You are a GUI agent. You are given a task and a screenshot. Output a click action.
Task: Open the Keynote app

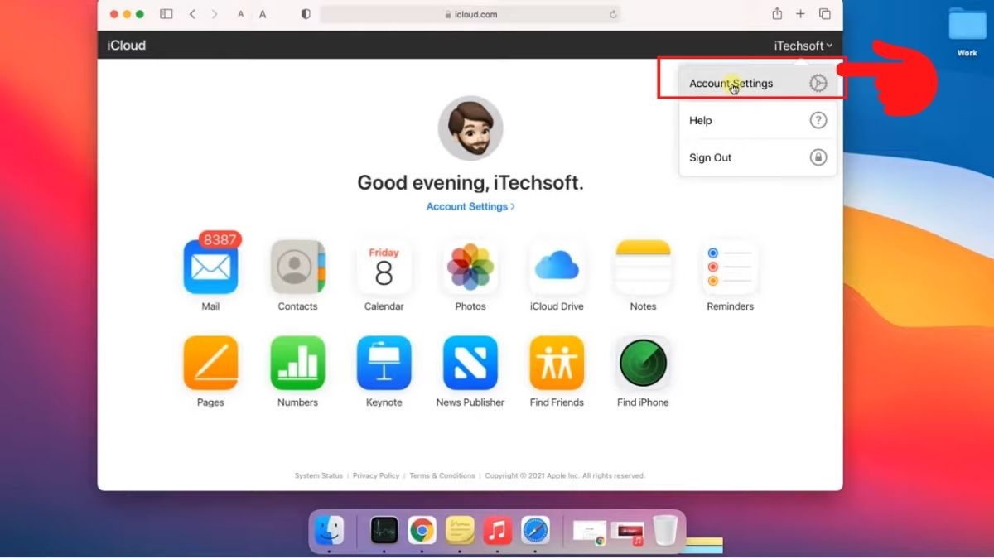tap(384, 363)
